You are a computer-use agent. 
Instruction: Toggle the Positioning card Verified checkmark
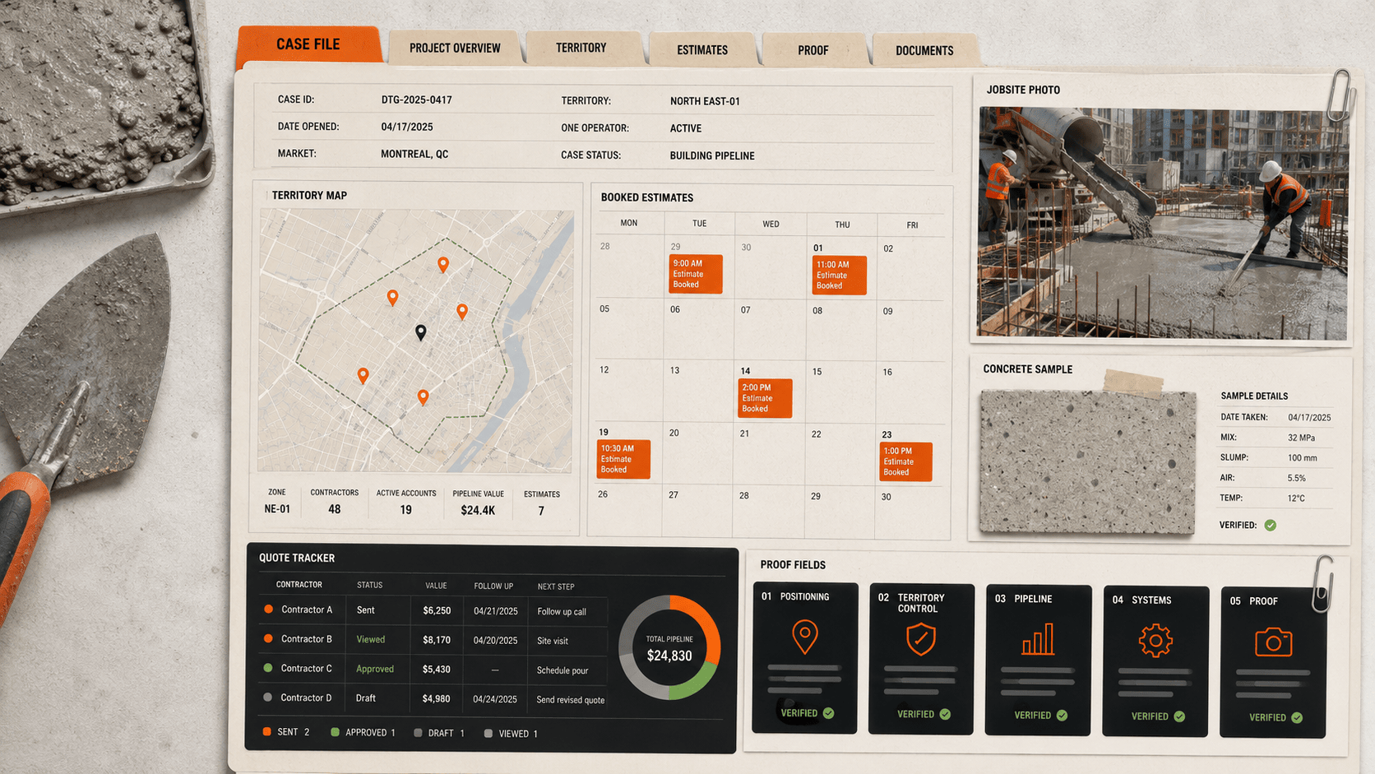coord(828,713)
